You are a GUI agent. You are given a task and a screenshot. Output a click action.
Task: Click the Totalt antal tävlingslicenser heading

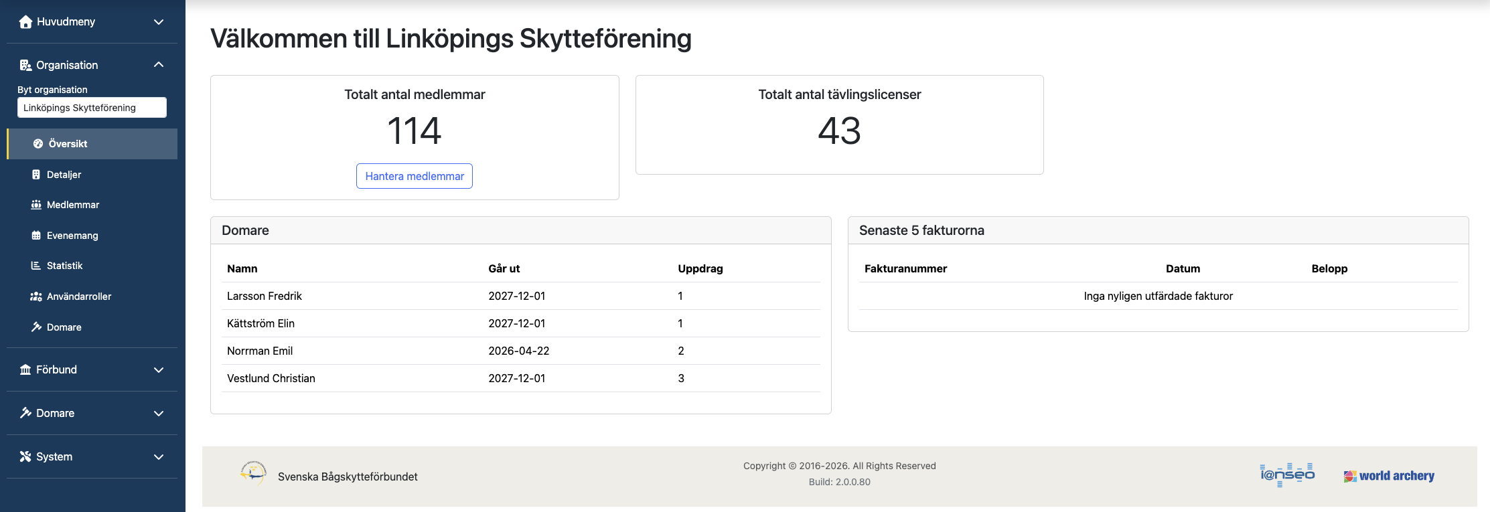click(x=839, y=94)
